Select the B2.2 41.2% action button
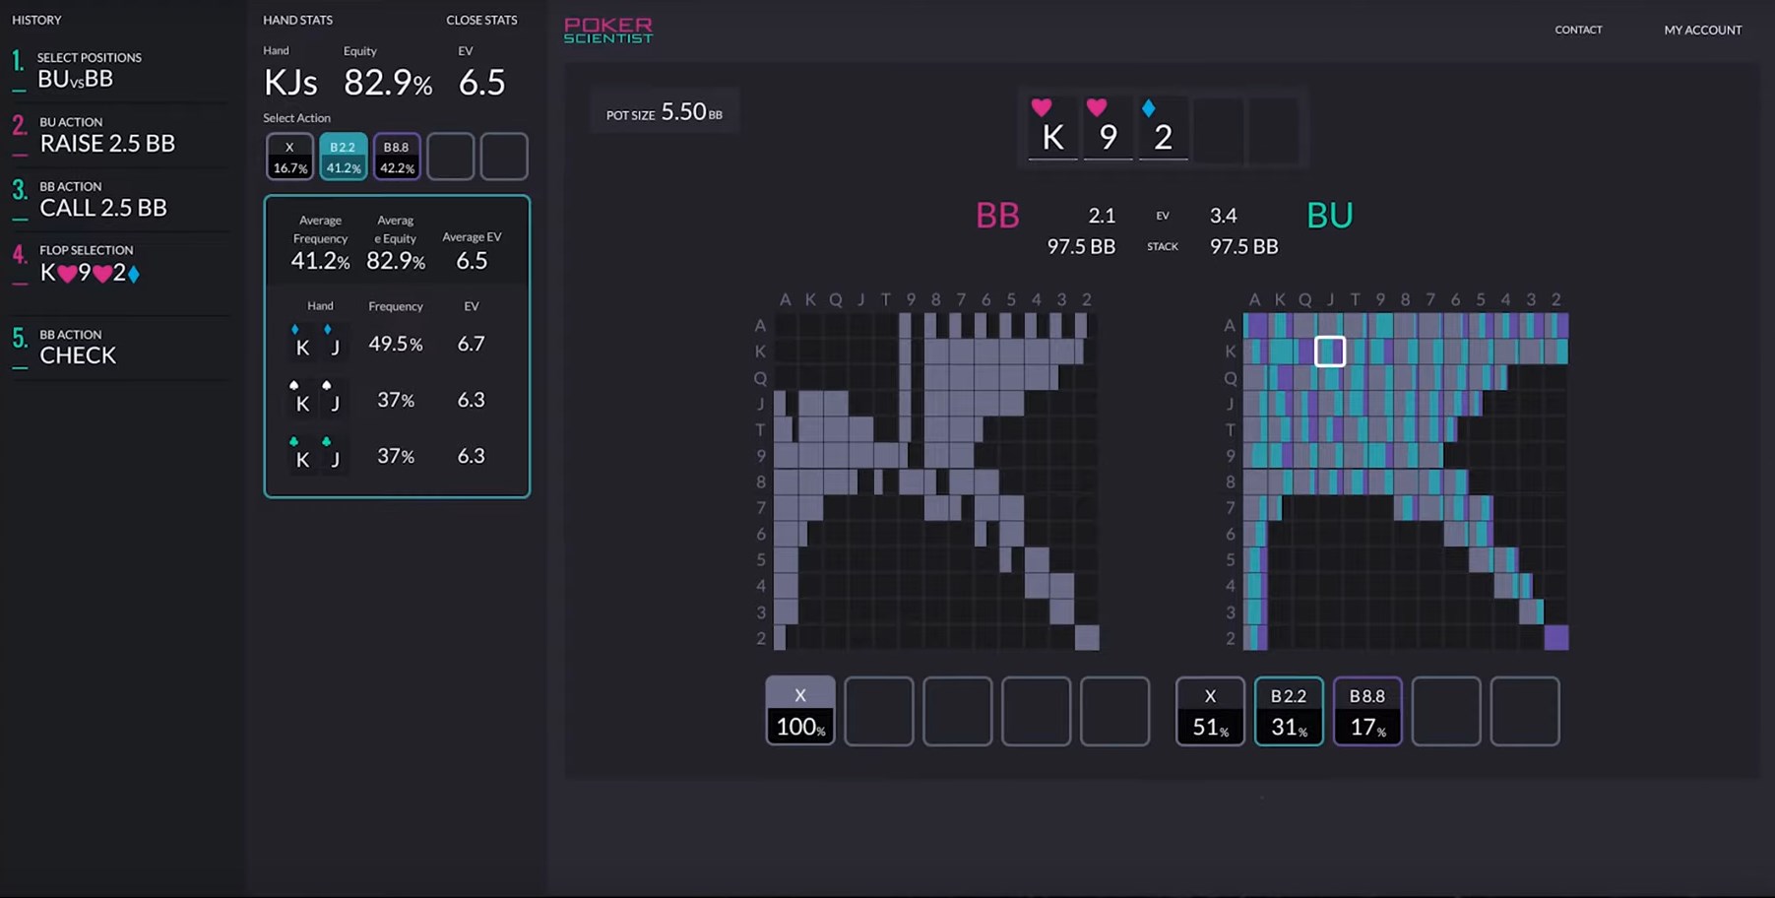 pos(343,156)
